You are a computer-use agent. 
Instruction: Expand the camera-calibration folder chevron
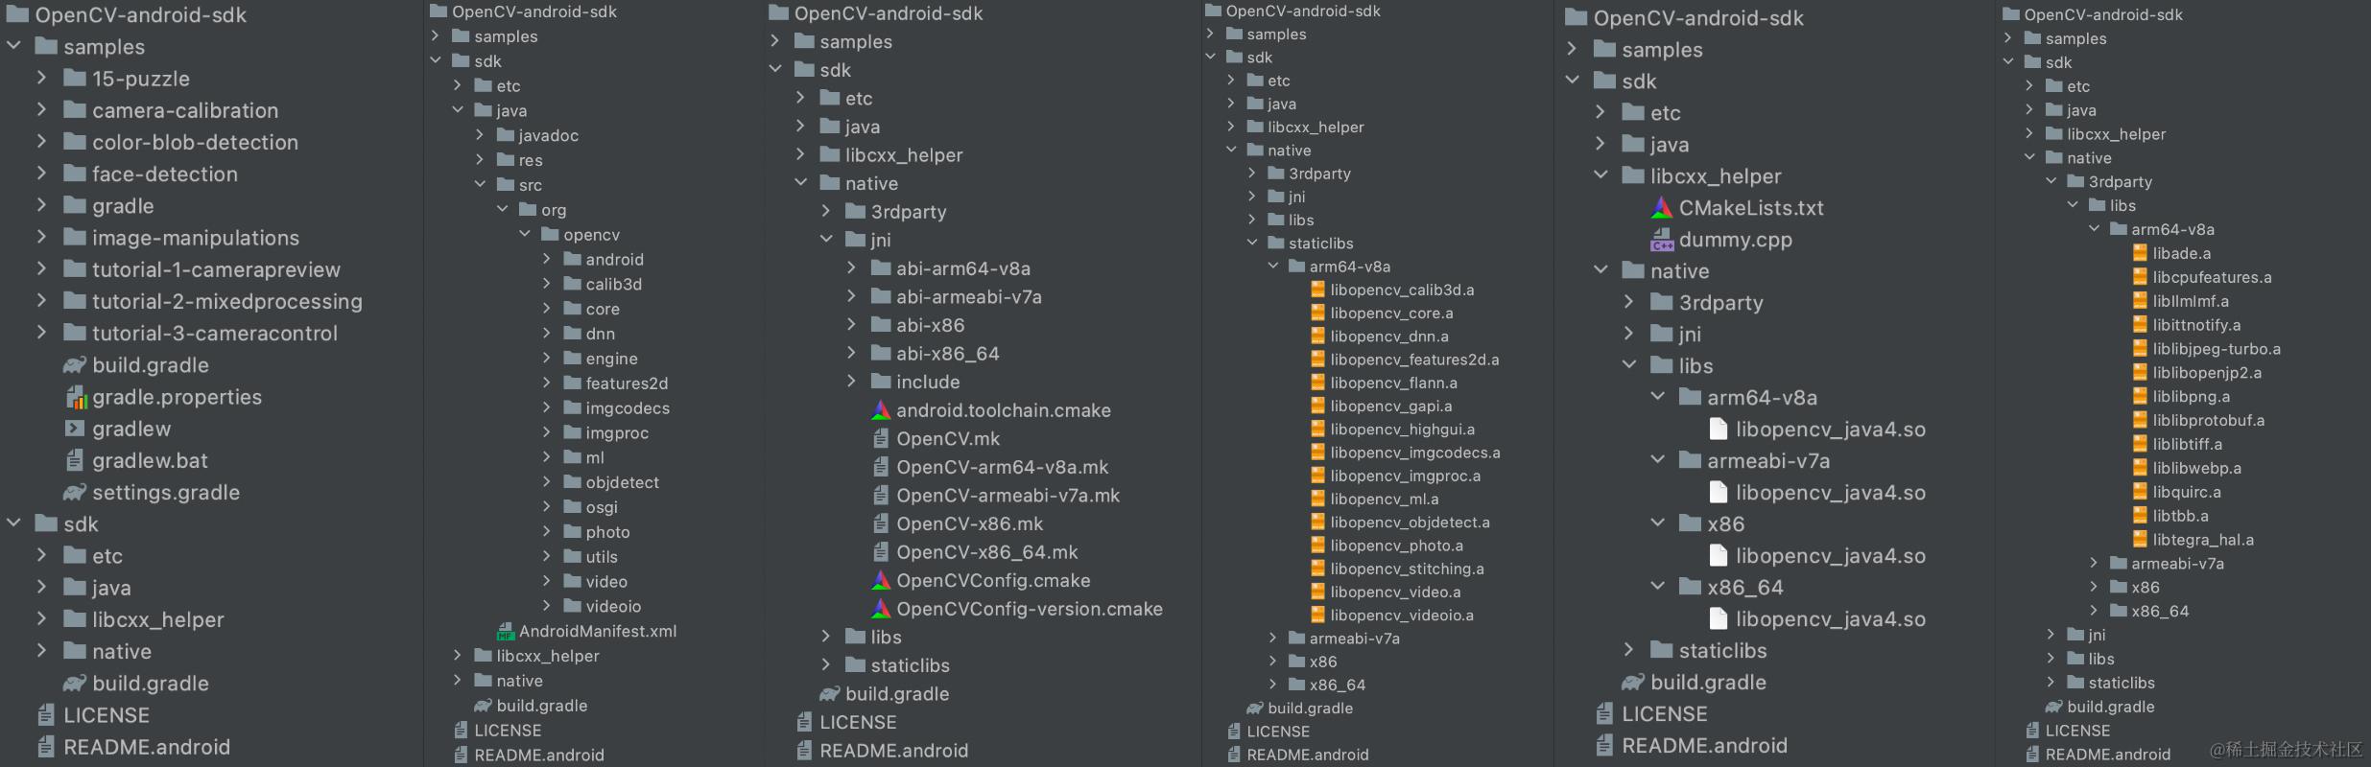[41, 110]
